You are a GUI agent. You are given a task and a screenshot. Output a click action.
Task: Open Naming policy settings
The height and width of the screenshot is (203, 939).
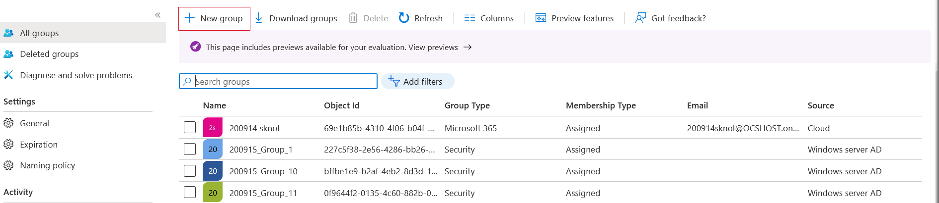click(x=47, y=165)
